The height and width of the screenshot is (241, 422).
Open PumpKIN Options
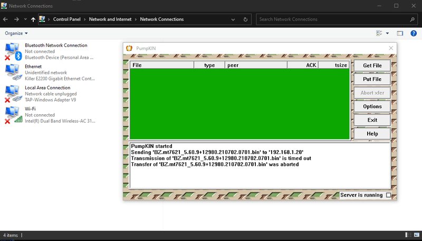[x=372, y=106]
